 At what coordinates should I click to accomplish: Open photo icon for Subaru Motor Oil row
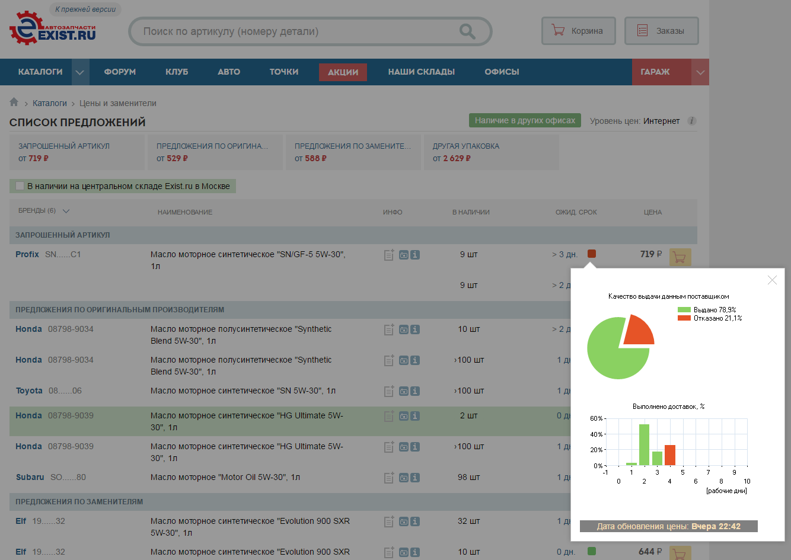[x=404, y=478]
